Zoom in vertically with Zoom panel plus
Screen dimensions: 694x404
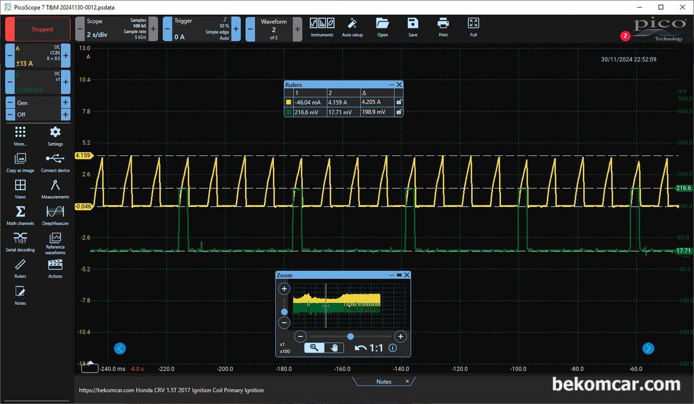[x=284, y=289]
